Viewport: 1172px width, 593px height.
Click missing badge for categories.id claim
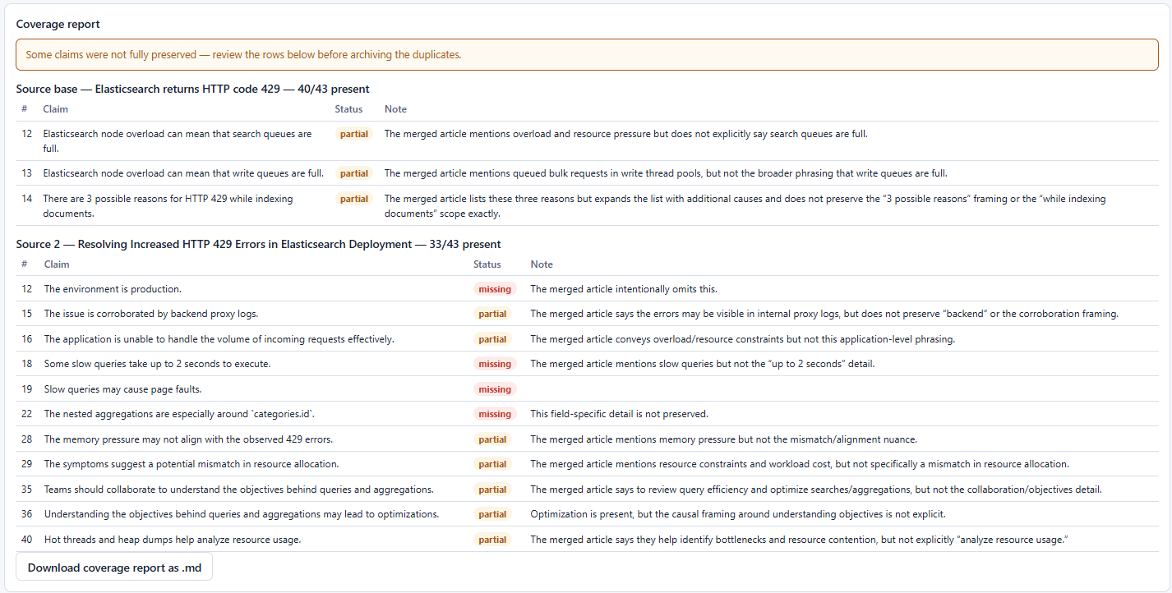coord(495,414)
